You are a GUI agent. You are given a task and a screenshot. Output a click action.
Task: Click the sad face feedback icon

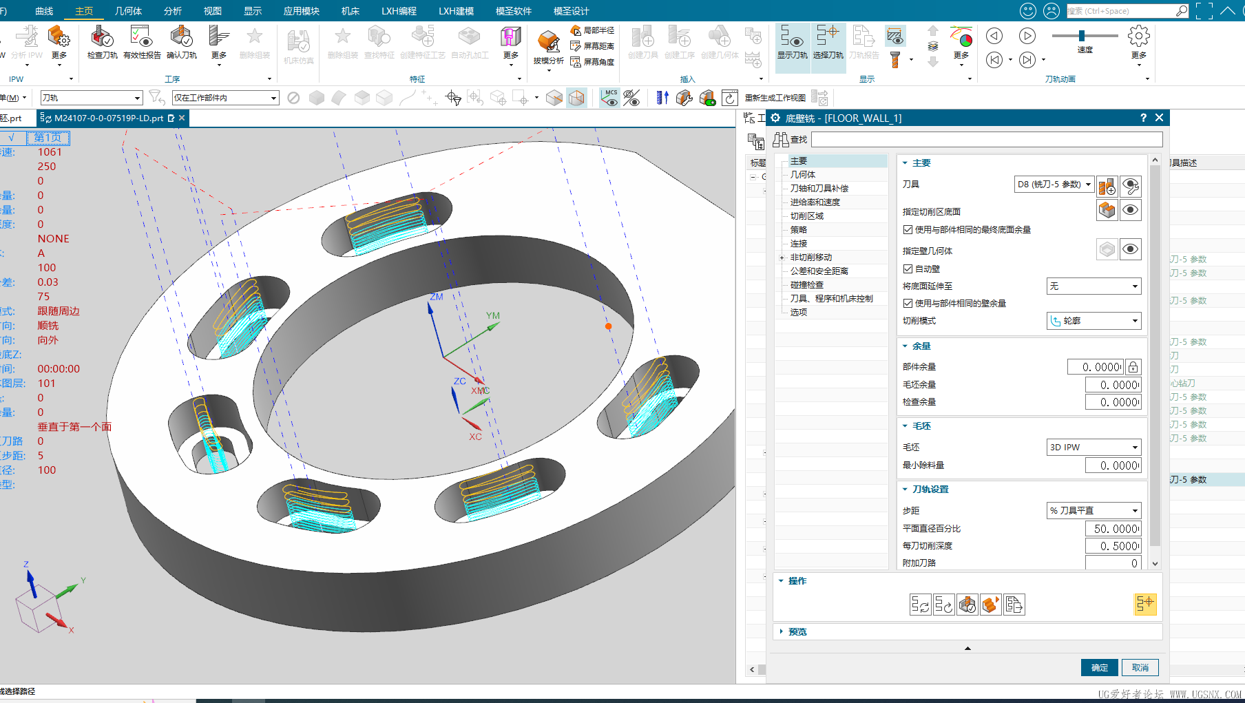1051,11
